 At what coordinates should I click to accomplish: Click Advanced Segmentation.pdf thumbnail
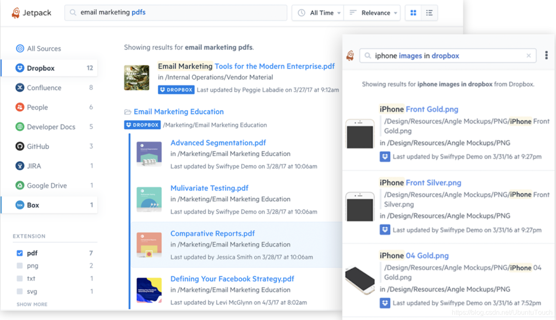point(149,154)
